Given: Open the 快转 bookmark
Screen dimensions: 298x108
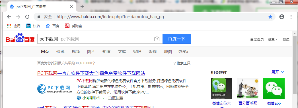Looking at the screenshot, I should click(x=33, y=26).
